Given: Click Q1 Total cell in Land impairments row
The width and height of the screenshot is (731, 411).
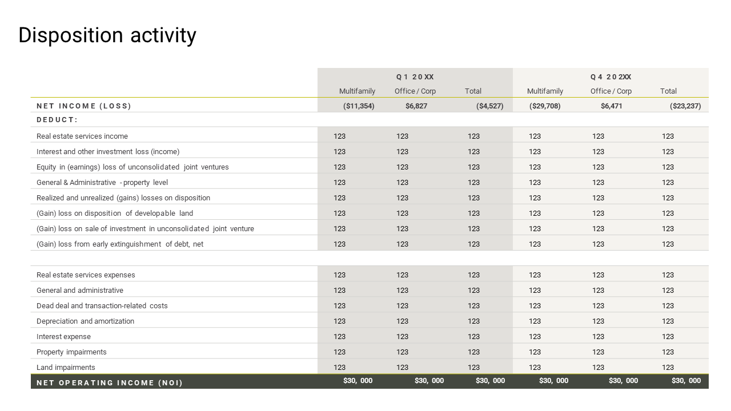Looking at the screenshot, I should (474, 368).
